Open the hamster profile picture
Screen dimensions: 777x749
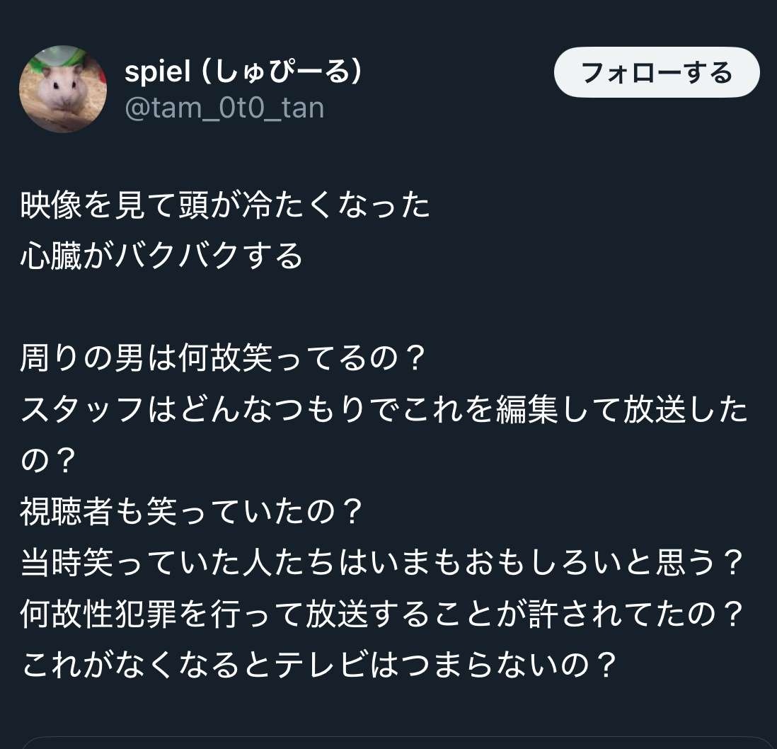point(63,89)
